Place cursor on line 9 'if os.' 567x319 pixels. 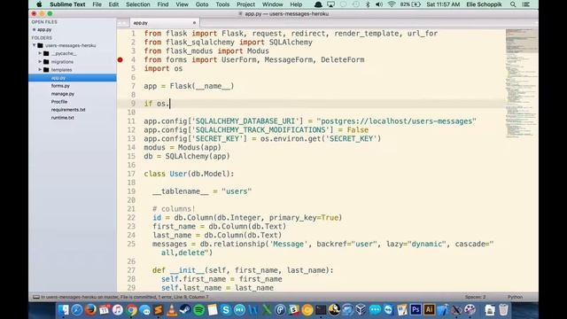click(x=157, y=104)
